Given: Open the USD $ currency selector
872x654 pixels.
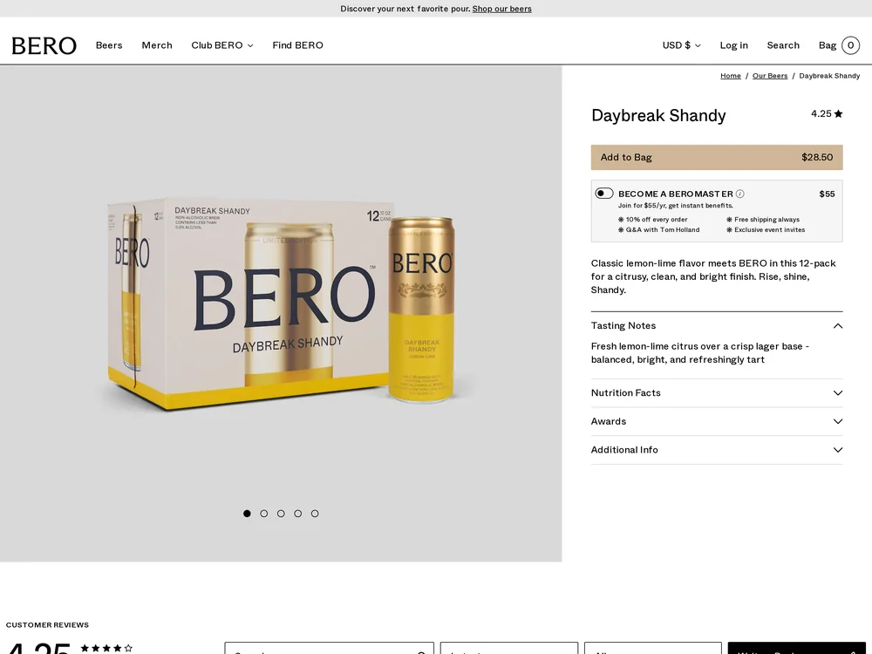Looking at the screenshot, I should coord(681,45).
